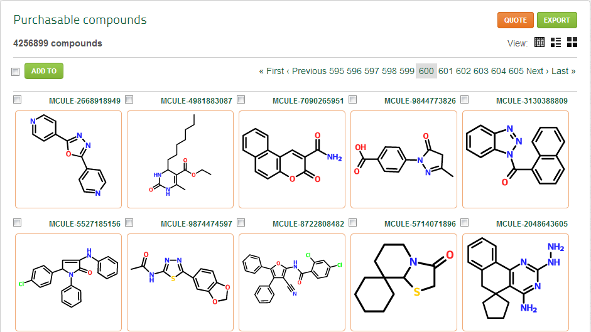The width and height of the screenshot is (591, 332).
Task: Go to the Last page
Action: tap(563, 71)
